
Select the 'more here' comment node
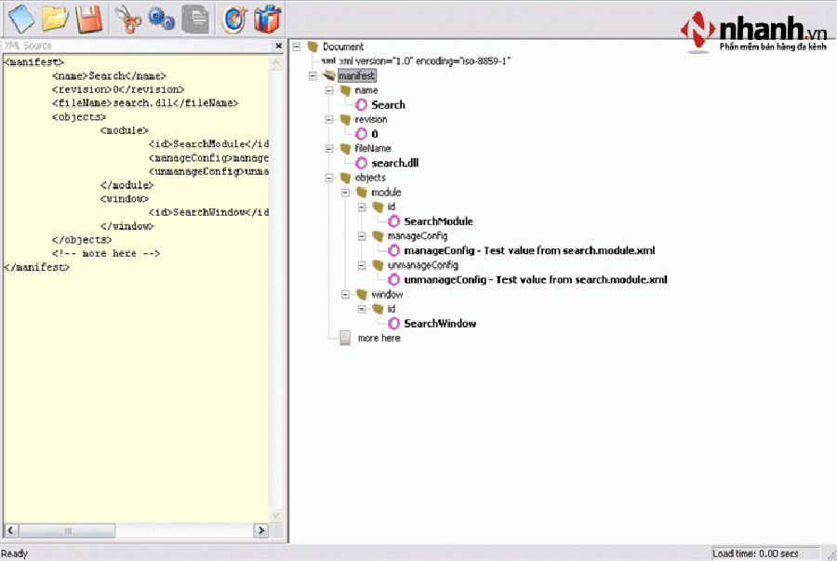pyautogui.click(x=379, y=338)
